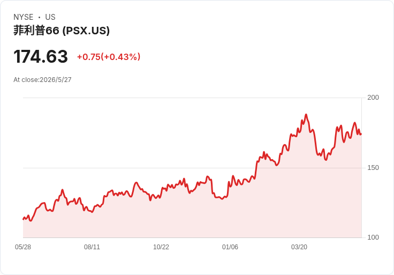Click the 05/28 x-axis date label
The height and width of the screenshot is (275, 394).
pos(23,247)
